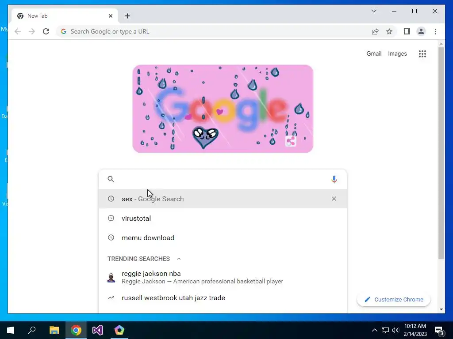Viewport: 453px width, 339px height.
Task: Go back with the back arrow
Action: [18, 31]
